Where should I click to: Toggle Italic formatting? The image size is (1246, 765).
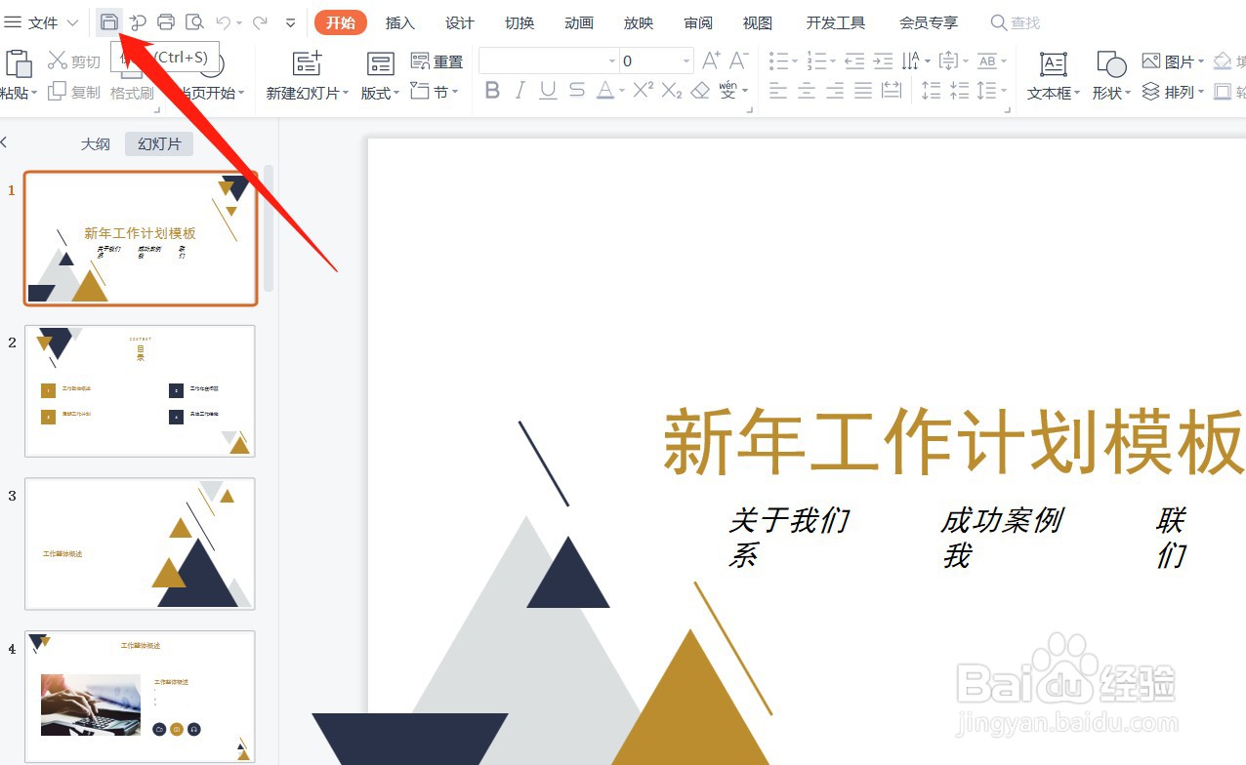tap(520, 91)
